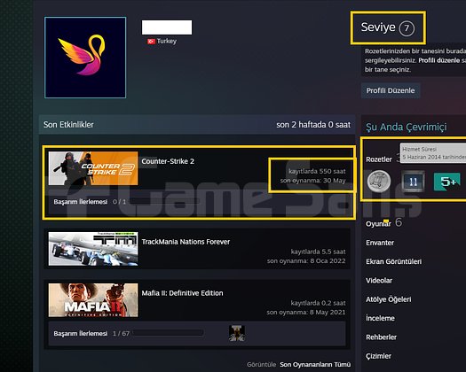
Task: Open the silver coin badge
Action: point(379,181)
